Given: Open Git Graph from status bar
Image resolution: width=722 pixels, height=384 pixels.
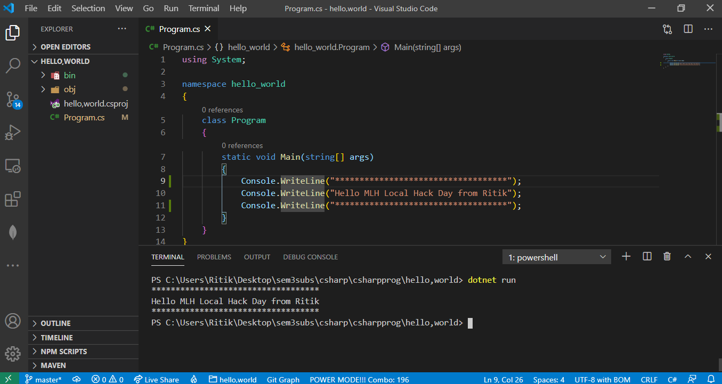Looking at the screenshot, I should (x=283, y=379).
